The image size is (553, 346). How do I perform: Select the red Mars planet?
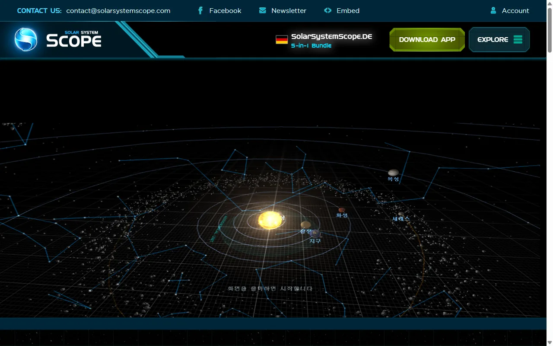(342, 210)
